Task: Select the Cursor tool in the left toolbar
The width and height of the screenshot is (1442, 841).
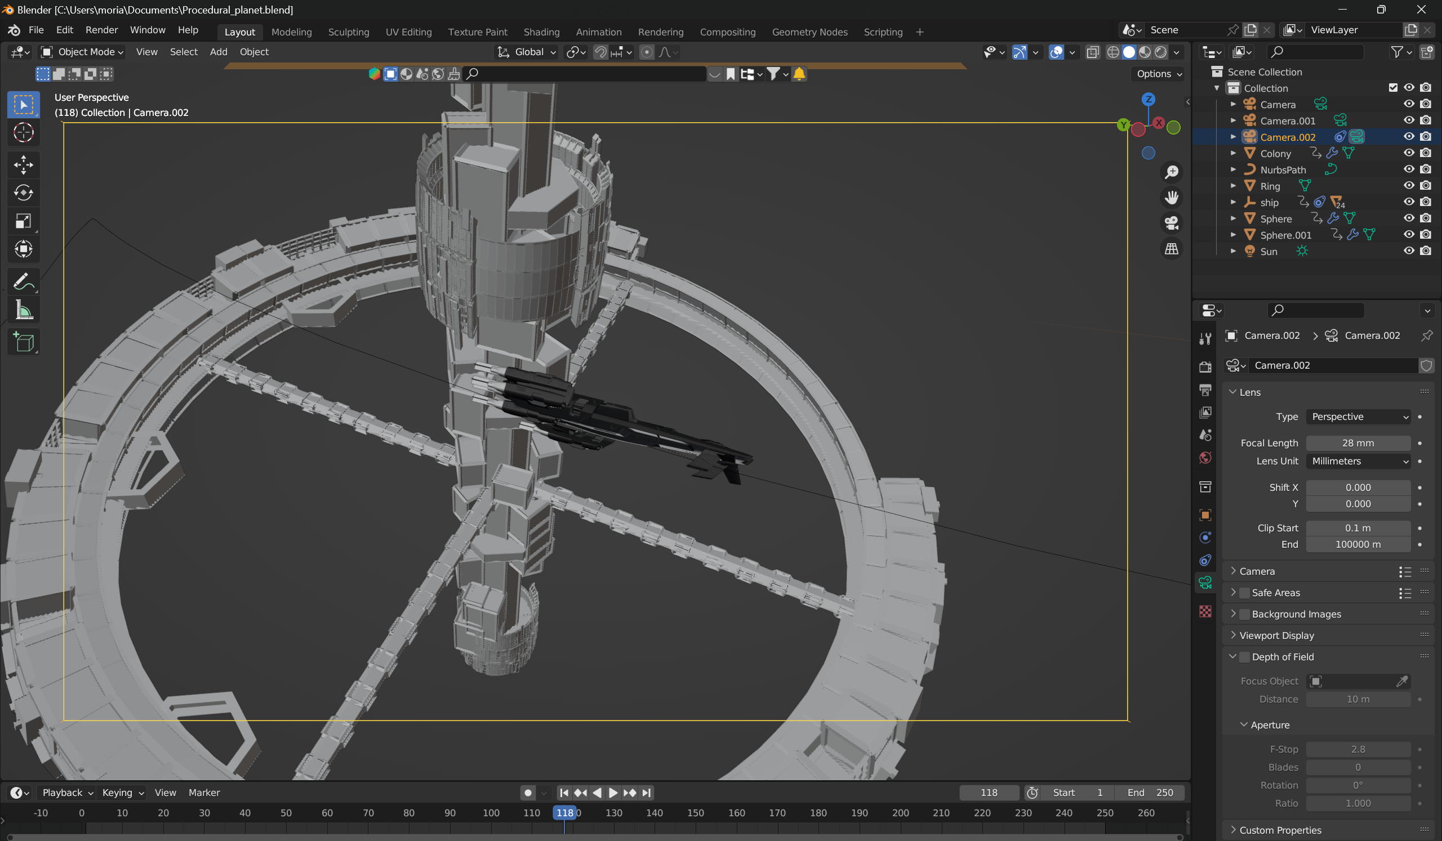Action: [24, 133]
